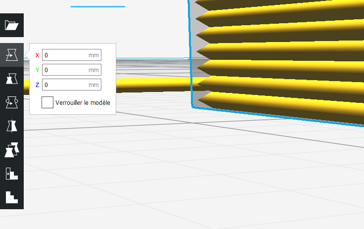Select the Support Blocker tool
This screenshot has height=229, width=364.
click(11, 174)
